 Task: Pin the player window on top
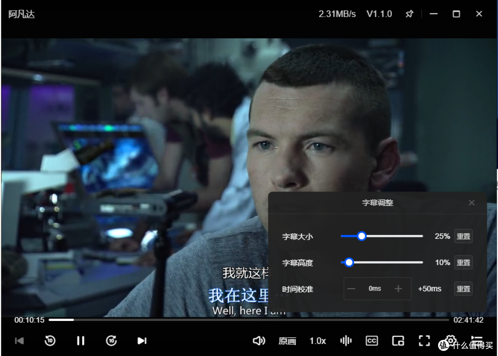coord(409,14)
